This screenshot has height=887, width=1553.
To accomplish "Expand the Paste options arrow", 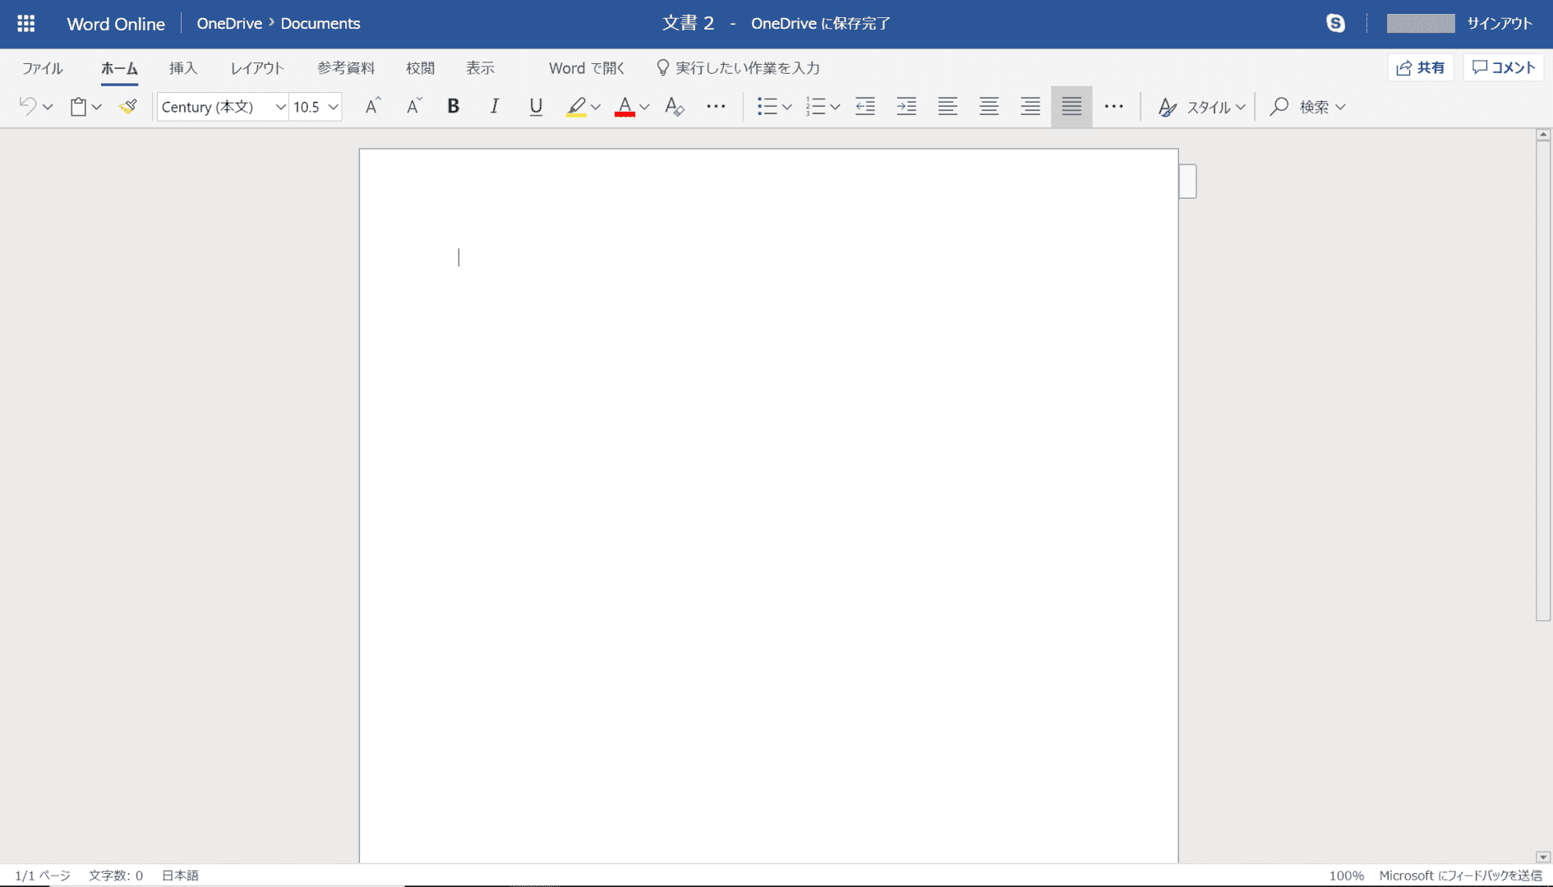I will tap(97, 107).
